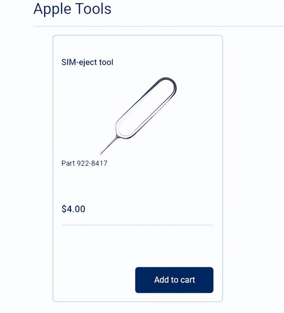Click the $4.00 price label
Viewport: 284px width, 313px height.
pyautogui.click(x=73, y=209)
